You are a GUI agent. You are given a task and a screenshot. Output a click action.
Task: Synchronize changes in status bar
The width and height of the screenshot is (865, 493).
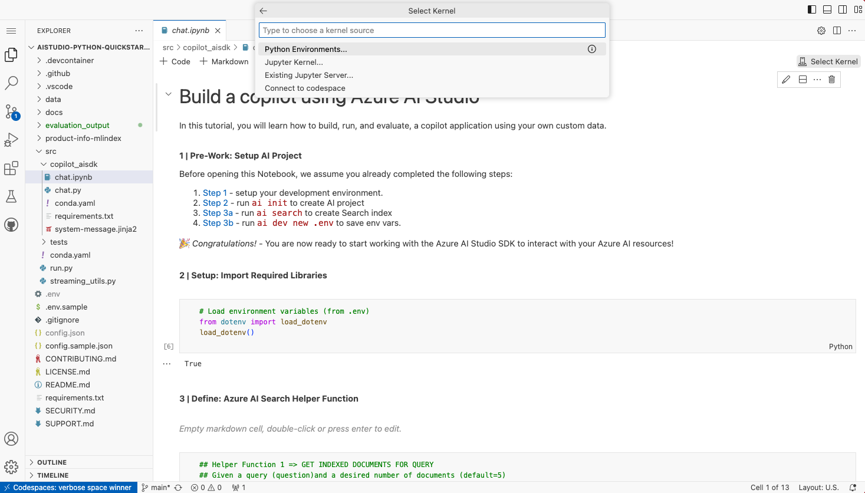pos(178,488)
